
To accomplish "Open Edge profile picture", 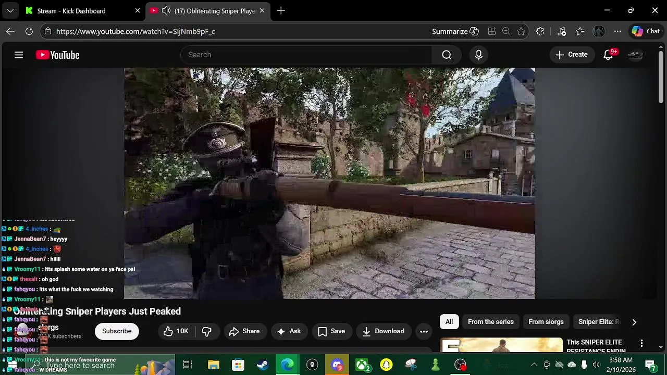I will [599, 31].
